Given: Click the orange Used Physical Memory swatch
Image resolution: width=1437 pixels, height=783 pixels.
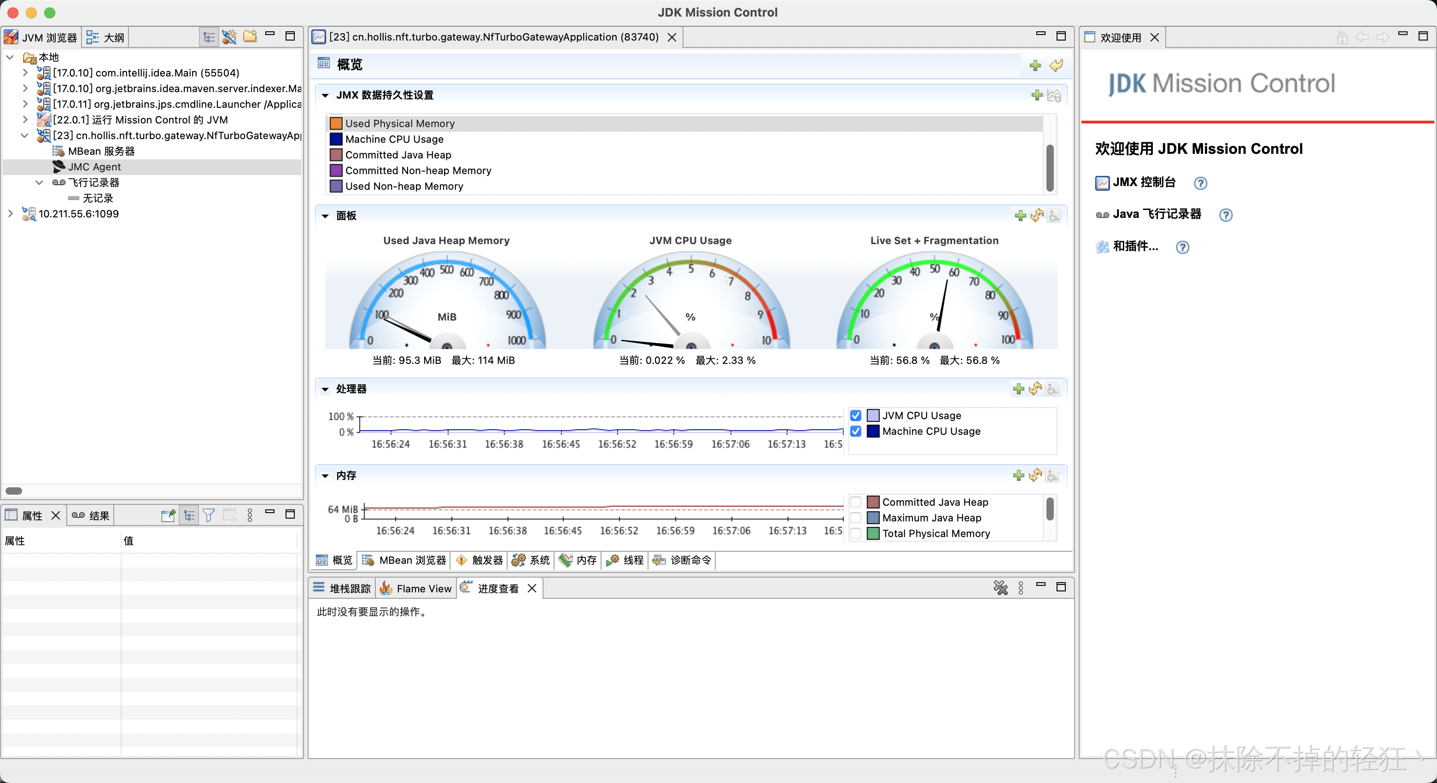Looking at the screenshot, I should (x=336, y=123).
